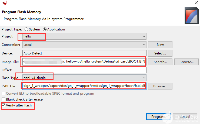Click into the Image File path field

point(84,62)
